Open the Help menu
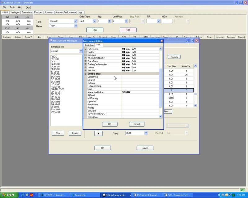 pyautogui.click(x=20, y=7)
